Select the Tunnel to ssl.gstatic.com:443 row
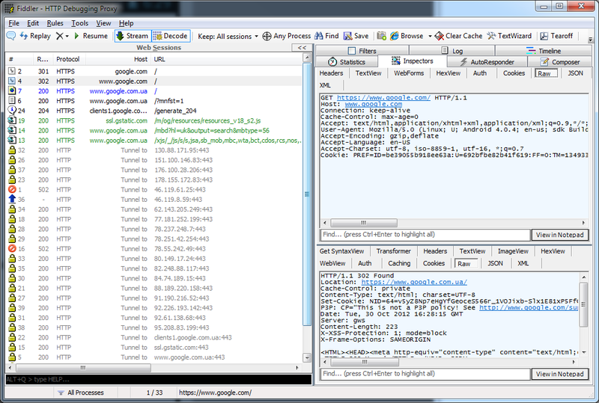Viewport: 599px width, 403px height. coord(153,347)
